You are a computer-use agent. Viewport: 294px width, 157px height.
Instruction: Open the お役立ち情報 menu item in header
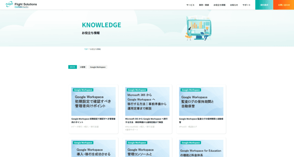219,5
